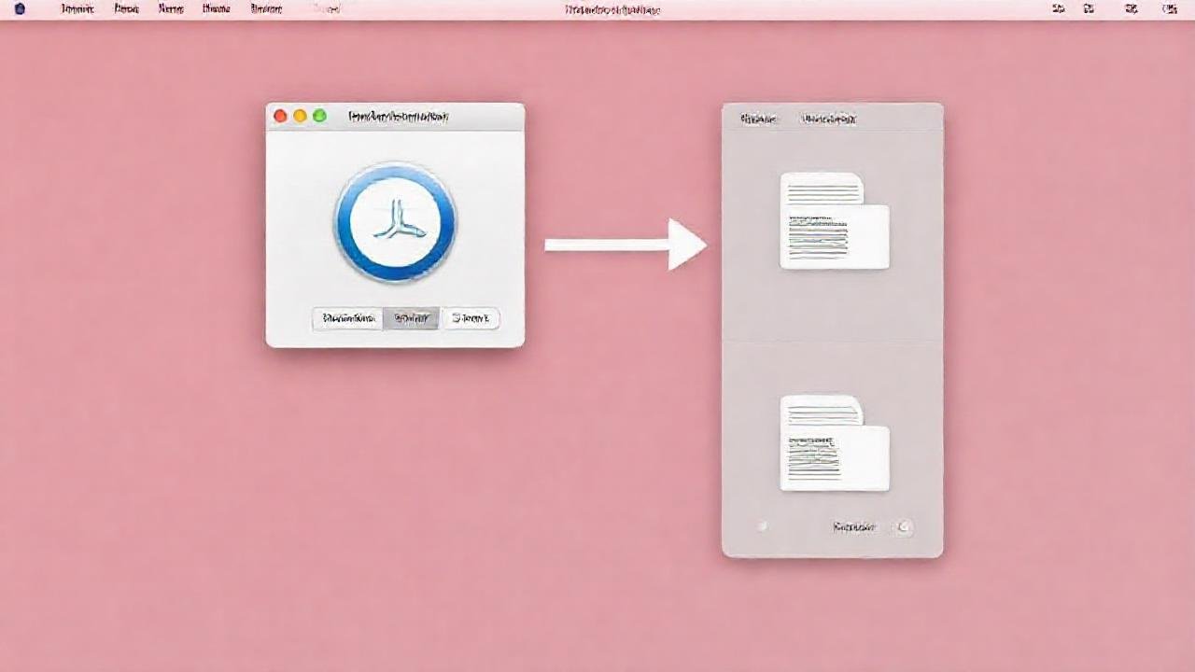1195x672 pixels.
Task: Click the label at the bottom of the panel
Action: coord(851,526)
